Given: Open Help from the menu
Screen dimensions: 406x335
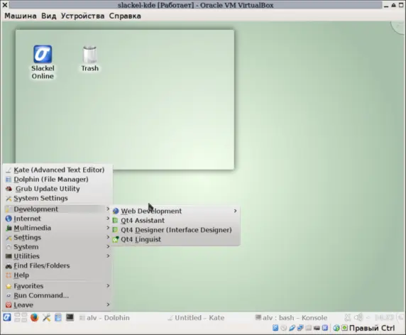Looking at the screenshot, I should (x=57, y=275).
